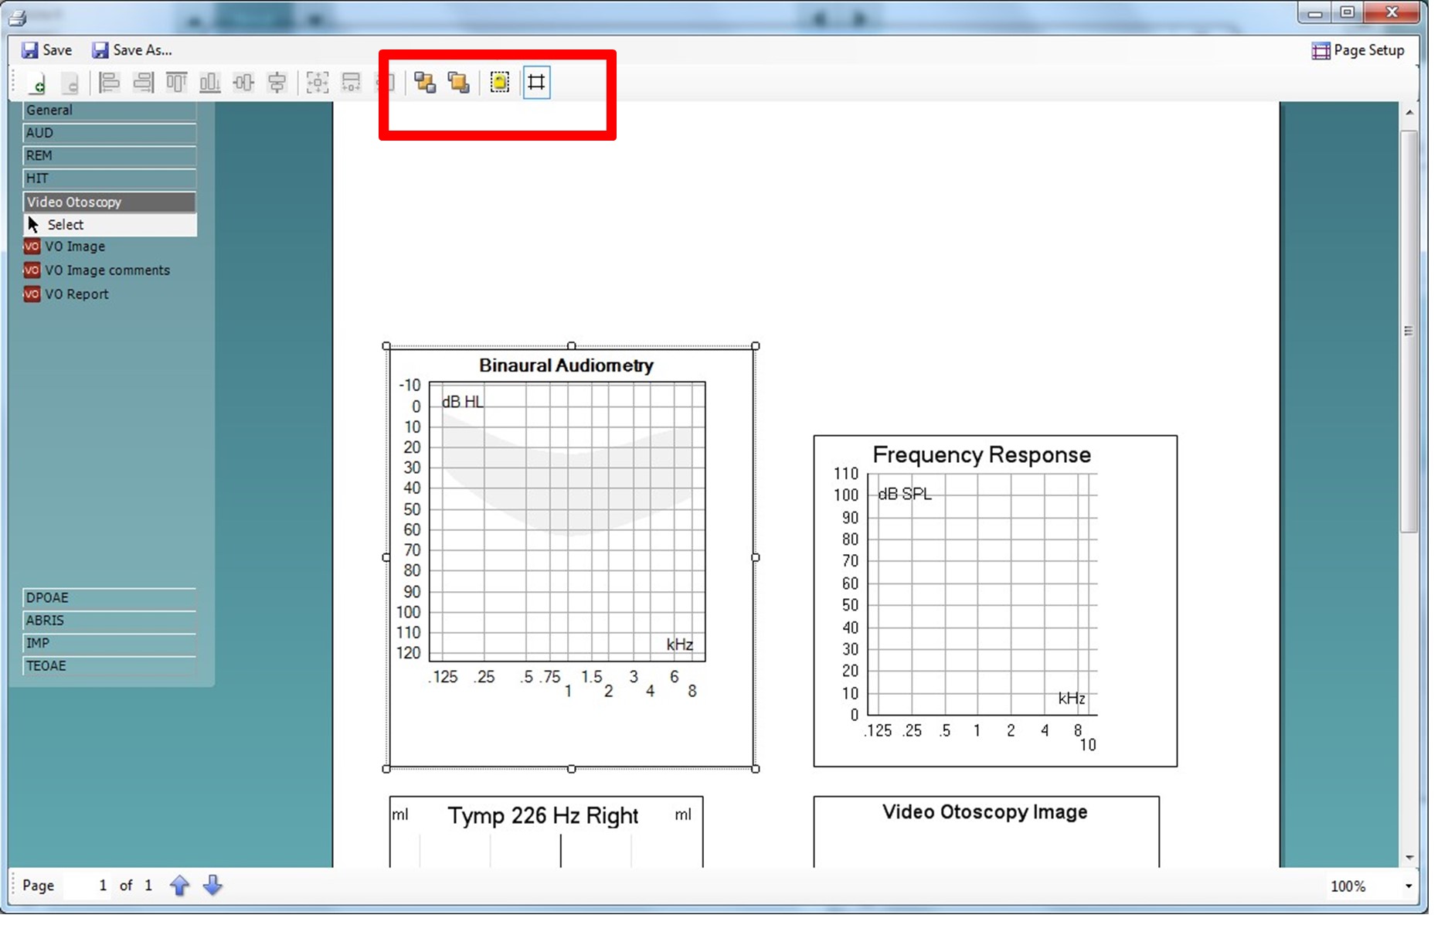Open Page Setup
Screen dimensions: 1441x932
[1358, 50]
